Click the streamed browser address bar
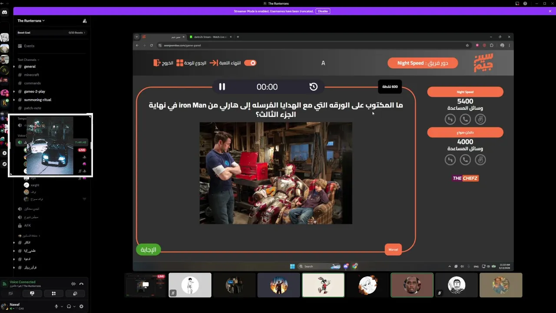Viewport: 556px width, 313px height. tap(310, 45)
